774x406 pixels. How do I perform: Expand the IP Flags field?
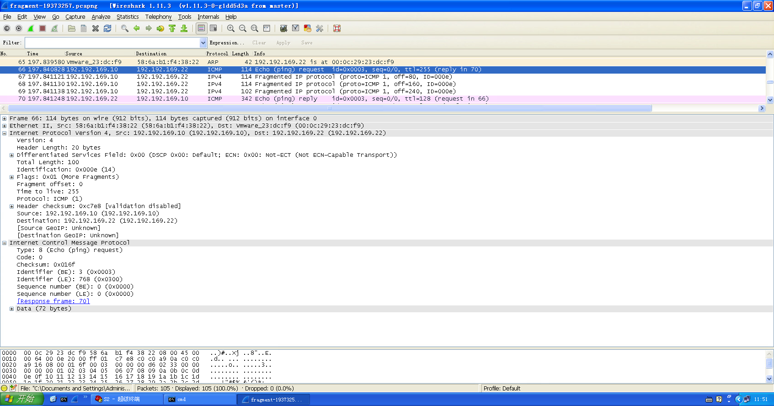click(12, 177)
